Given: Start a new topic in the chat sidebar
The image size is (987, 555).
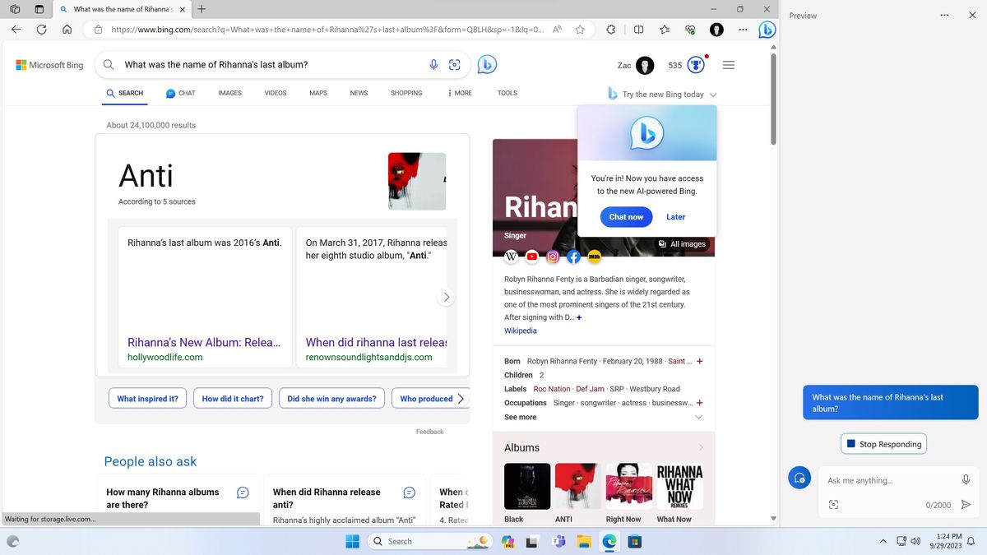Looking at the screenshot, I should click(x=799, y=478).
